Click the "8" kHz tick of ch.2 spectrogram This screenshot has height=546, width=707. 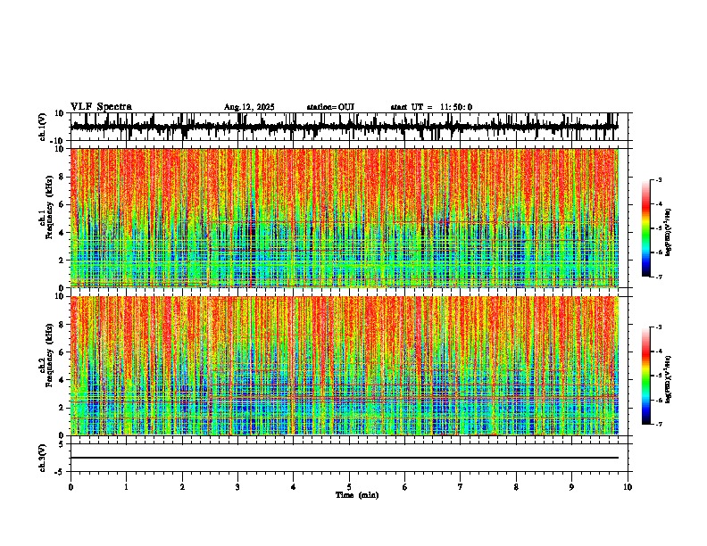[62, 325]
